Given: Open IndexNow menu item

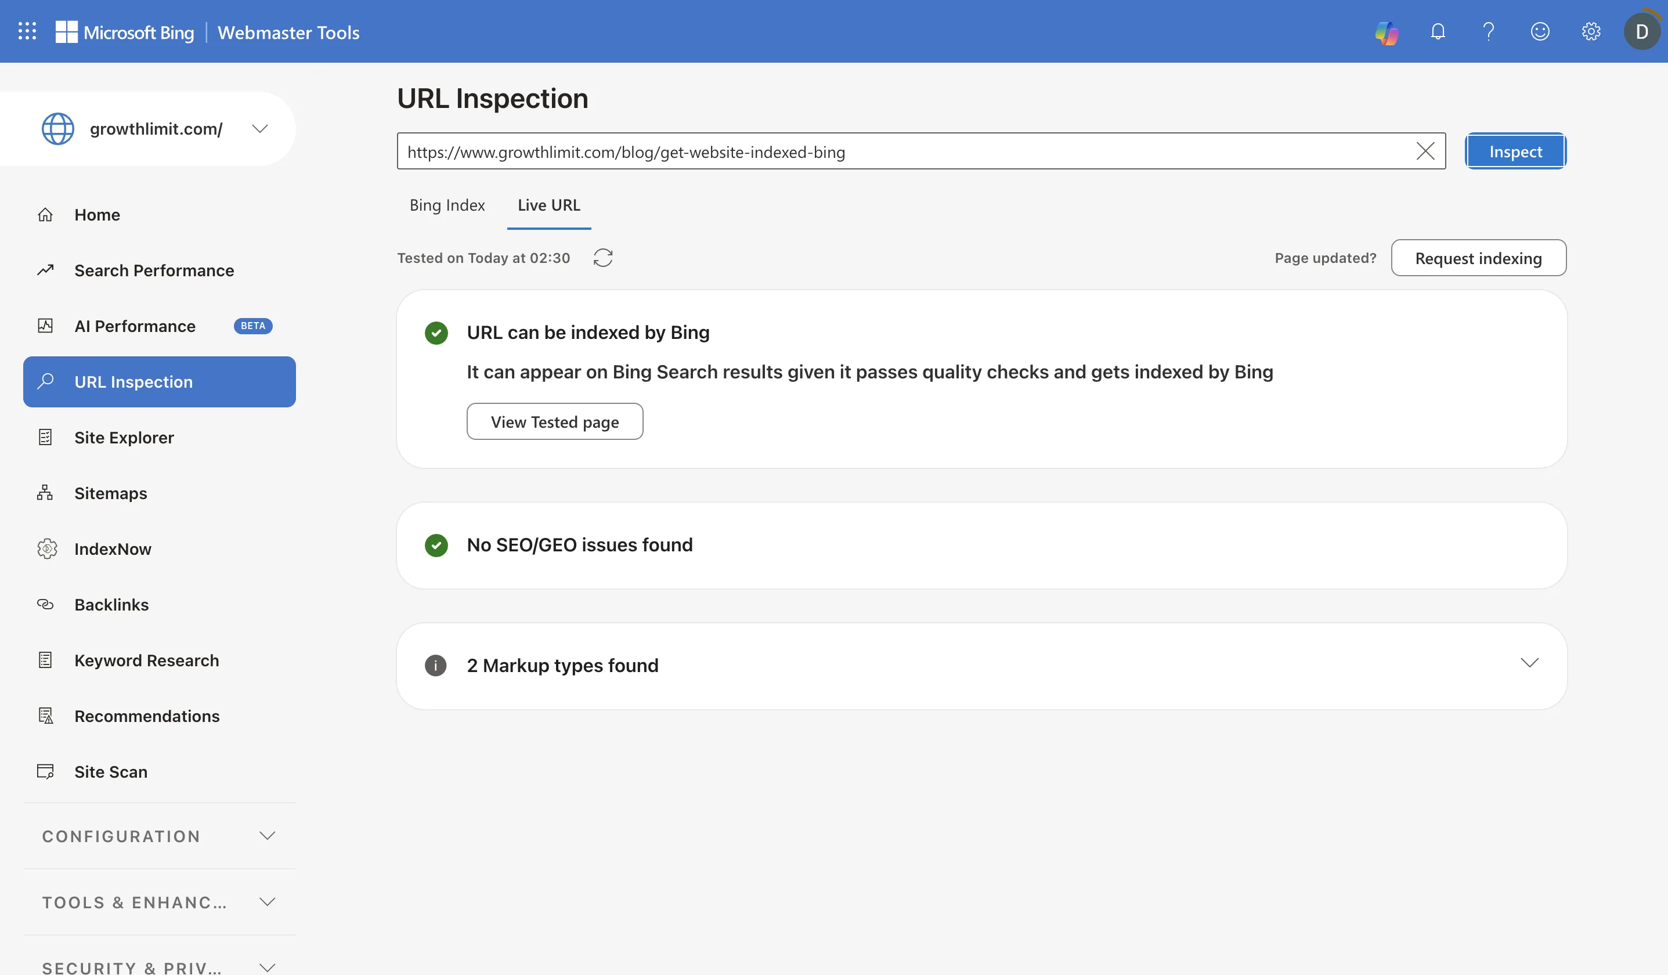Looking at the screenshot, I should pos(160,548).
